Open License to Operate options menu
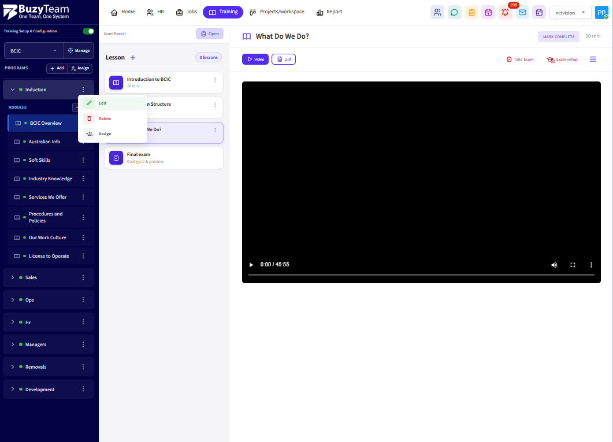The image size is (613, 442). pos(83,256)
